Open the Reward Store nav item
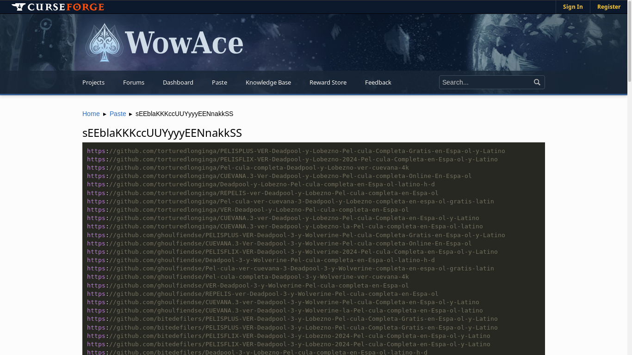 (x=328, y=82)
